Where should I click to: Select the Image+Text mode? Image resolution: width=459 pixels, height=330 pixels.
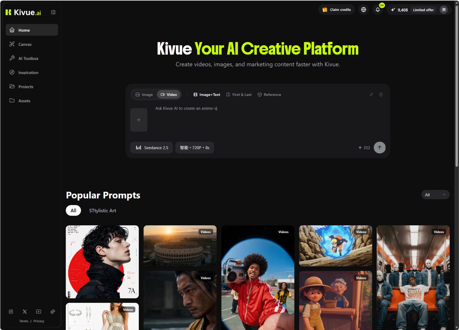[207, 95]
